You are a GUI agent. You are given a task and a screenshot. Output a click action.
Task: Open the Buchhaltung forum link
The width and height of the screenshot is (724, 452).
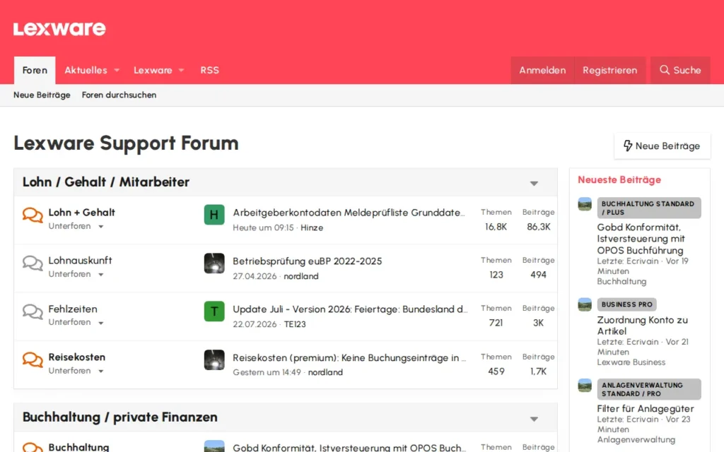click(x=78, y=447)
